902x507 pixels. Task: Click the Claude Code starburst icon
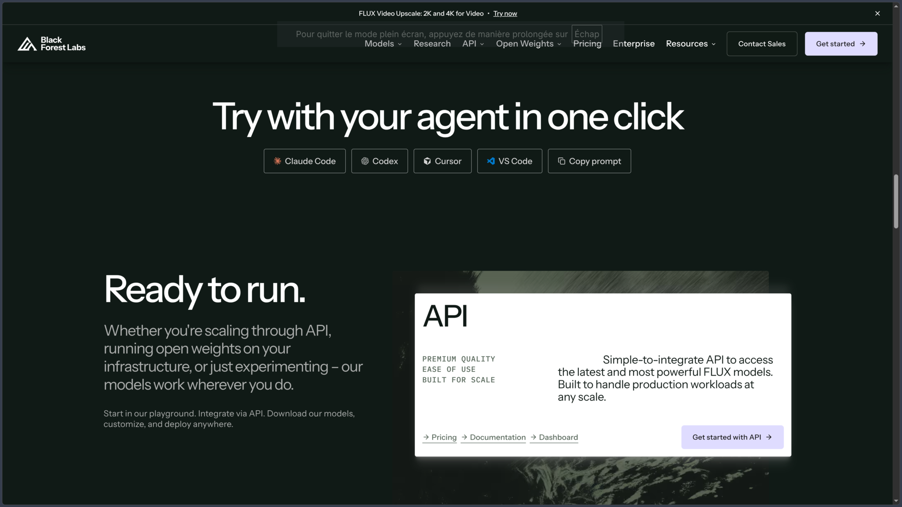coord(278,161)
